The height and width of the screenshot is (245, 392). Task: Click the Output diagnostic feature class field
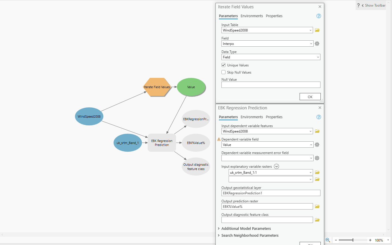267,220
